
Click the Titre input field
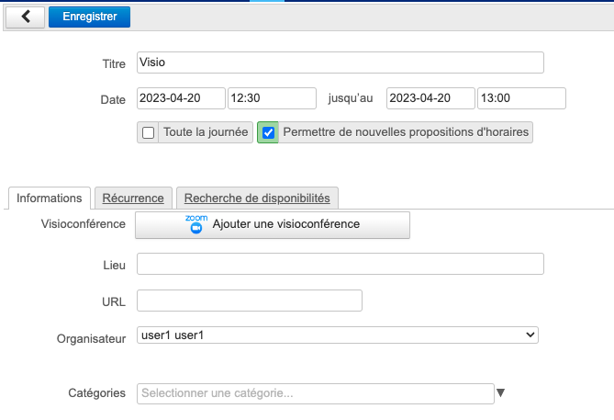pos(340,62)
